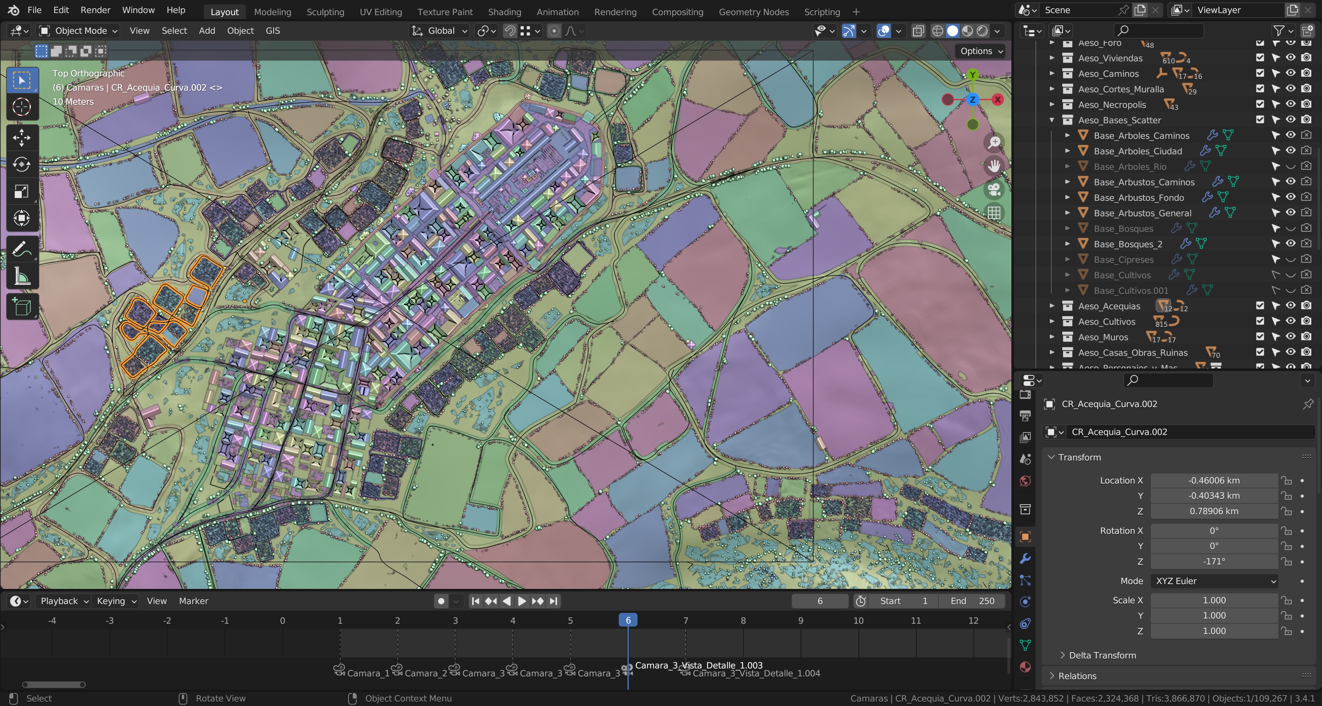
Task: Toggle visibility of Aeso_Muros collection
Action: pyautogui.click(x=1290, y=336)
